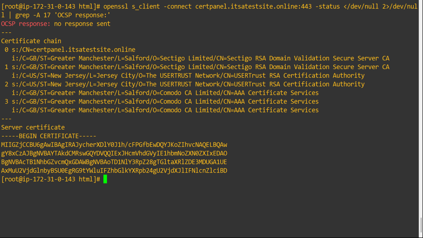Image resolution: width=423 pixels, height=238 pixels.
Task: Click the 'Certificate chain' heading line
Action: [31, 41]
